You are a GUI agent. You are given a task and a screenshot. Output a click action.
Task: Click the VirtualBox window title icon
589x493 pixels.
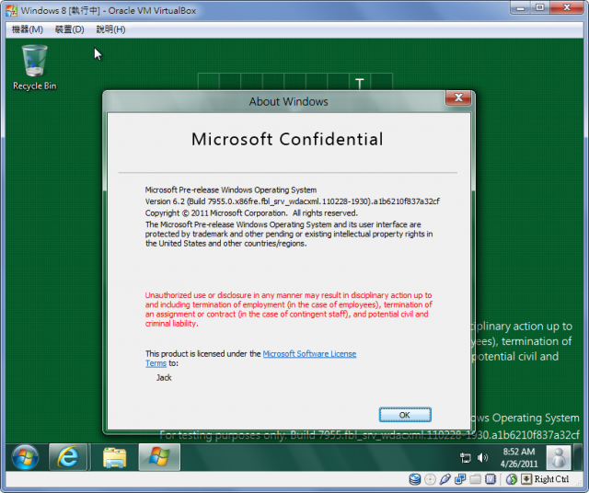point(11,10)
